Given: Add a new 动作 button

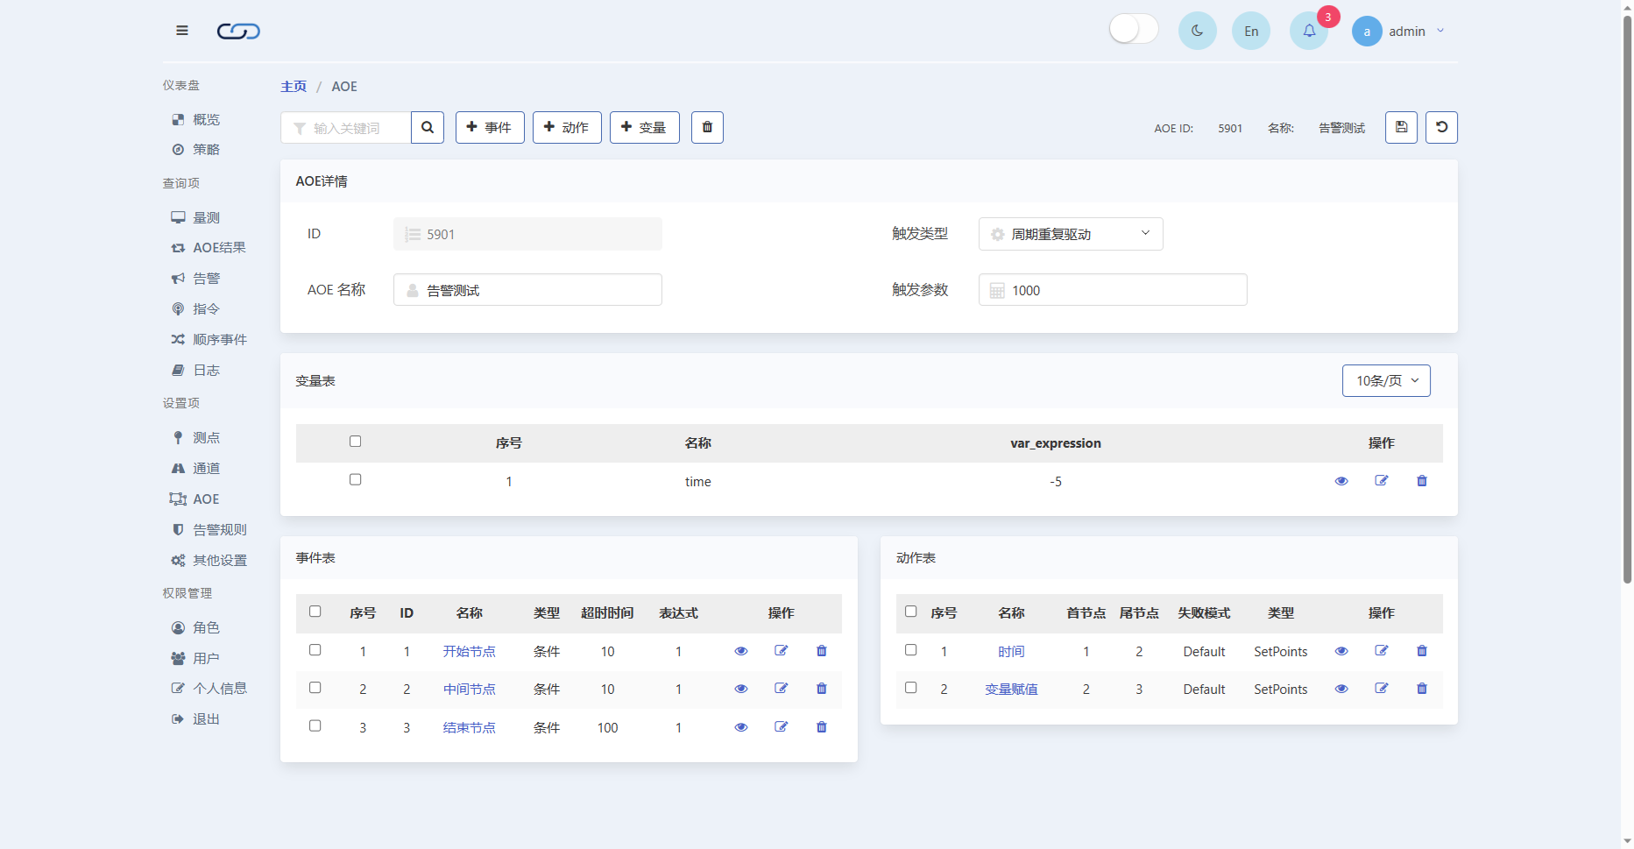Looking at the screenshot, I should click(x=567, y=127).
